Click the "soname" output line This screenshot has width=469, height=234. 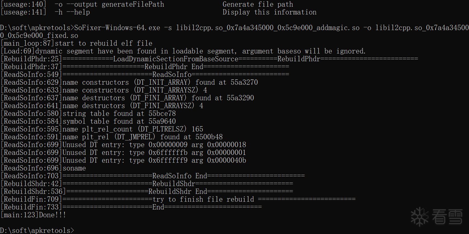tap(74, 168)
